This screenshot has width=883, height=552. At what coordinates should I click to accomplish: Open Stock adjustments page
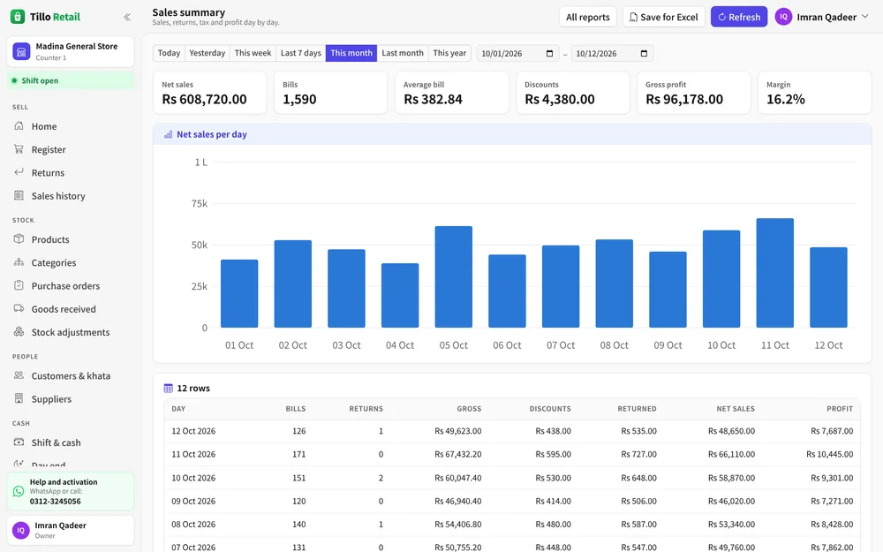[x=71, y=332]
